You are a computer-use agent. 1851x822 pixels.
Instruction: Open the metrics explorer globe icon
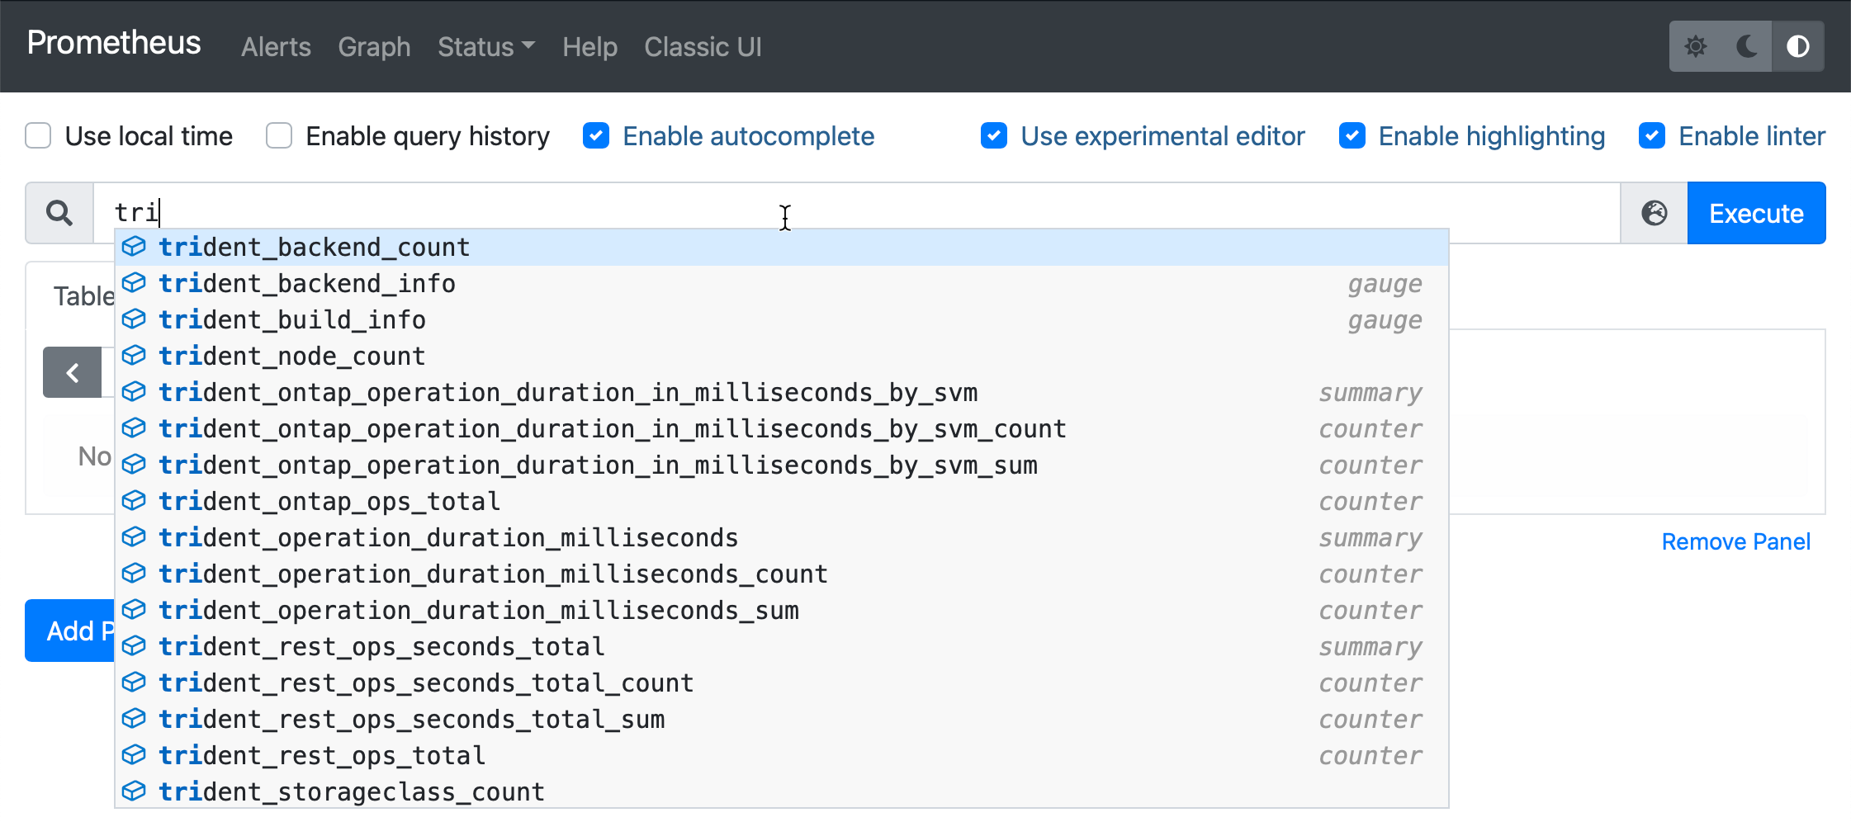click(1654, 213)
